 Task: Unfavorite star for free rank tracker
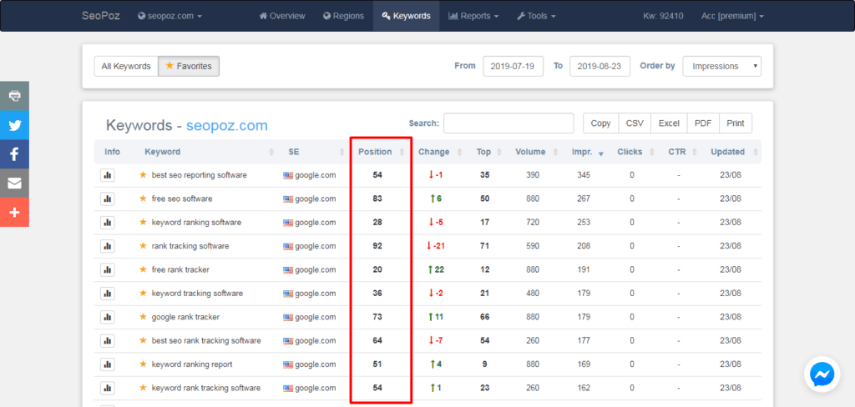click(144, 269)
